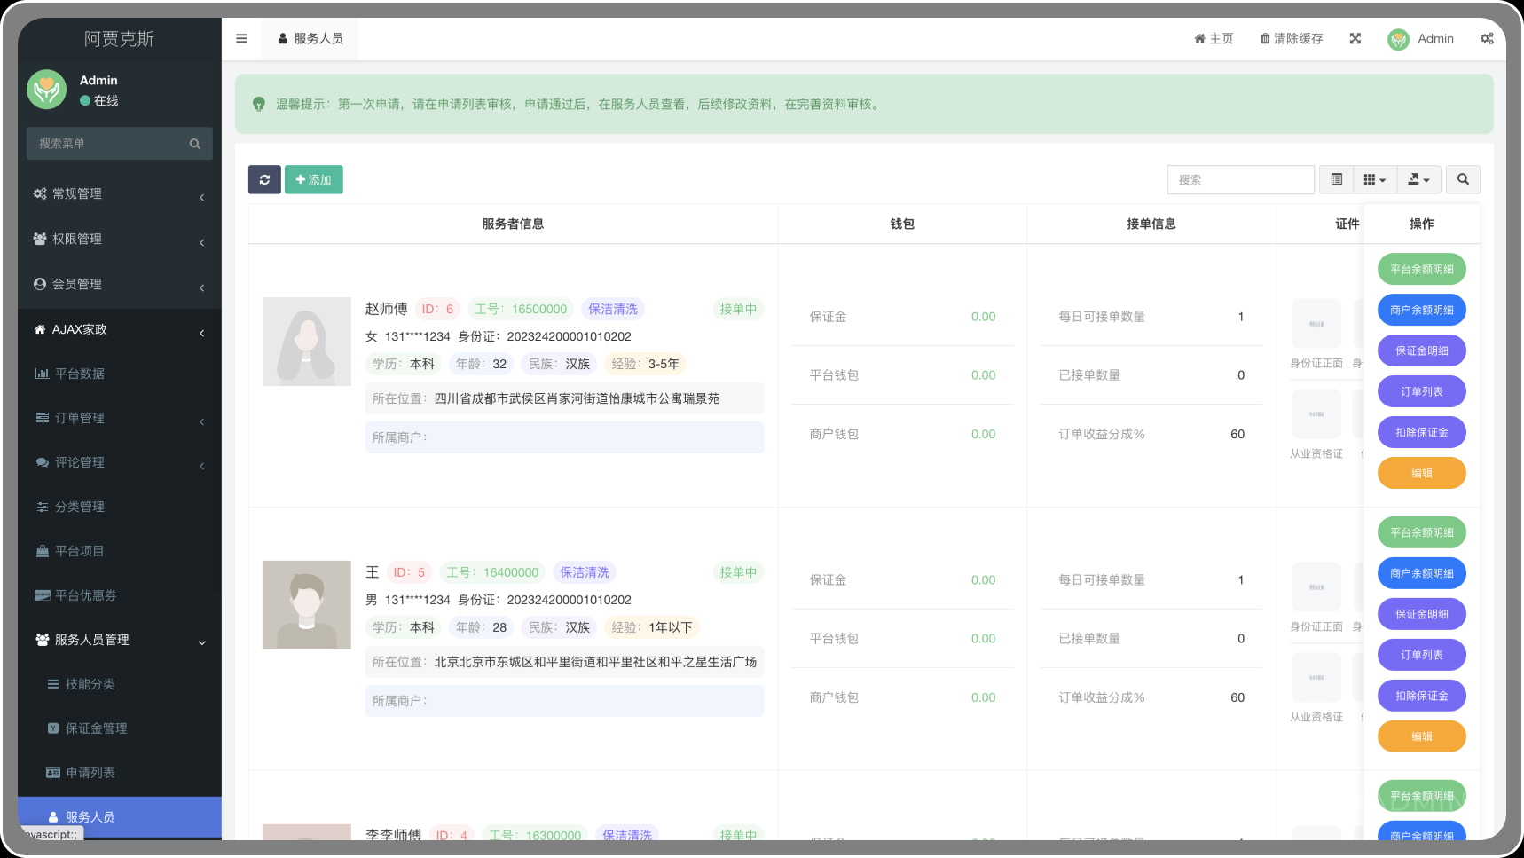Click the sidebar menu search icon

(195, 144)
